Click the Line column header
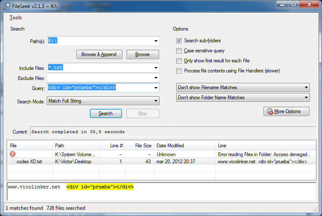The width and height of the screenshot is (322, 216). tap(265, 146)
